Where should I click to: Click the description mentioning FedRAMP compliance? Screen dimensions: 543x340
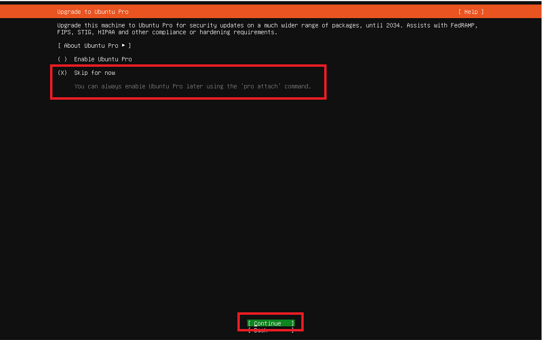click(267, 29)
